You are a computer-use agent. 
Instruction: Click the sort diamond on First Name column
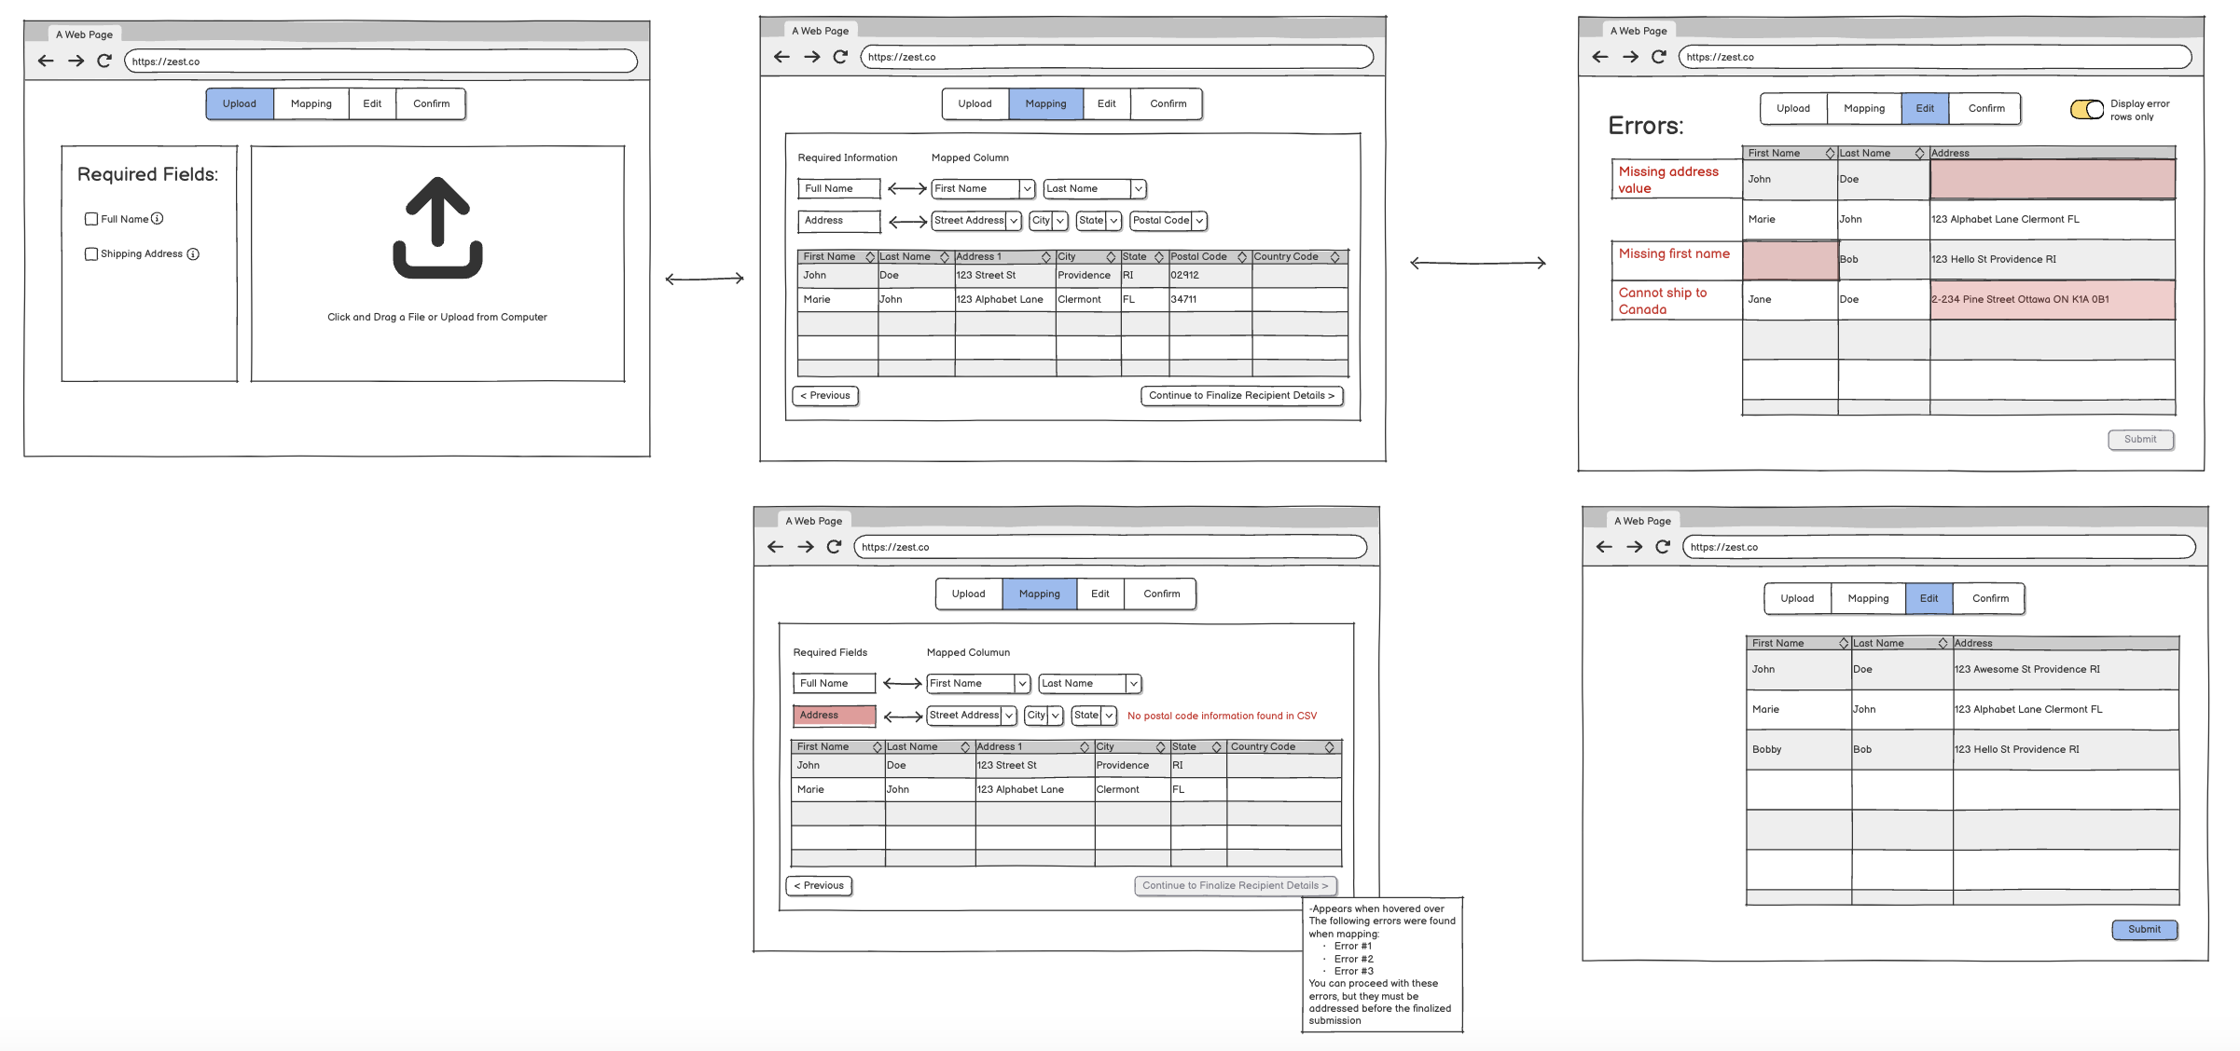(870, 256)
